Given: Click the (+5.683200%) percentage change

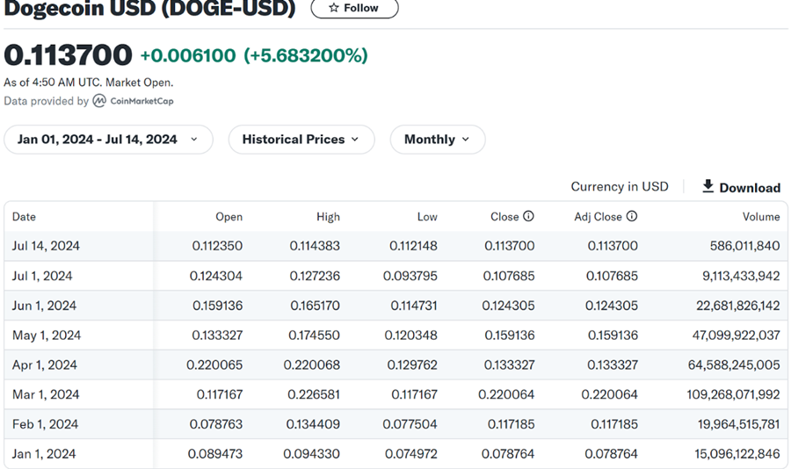Looking at the screenshot, I should point(306,55).
